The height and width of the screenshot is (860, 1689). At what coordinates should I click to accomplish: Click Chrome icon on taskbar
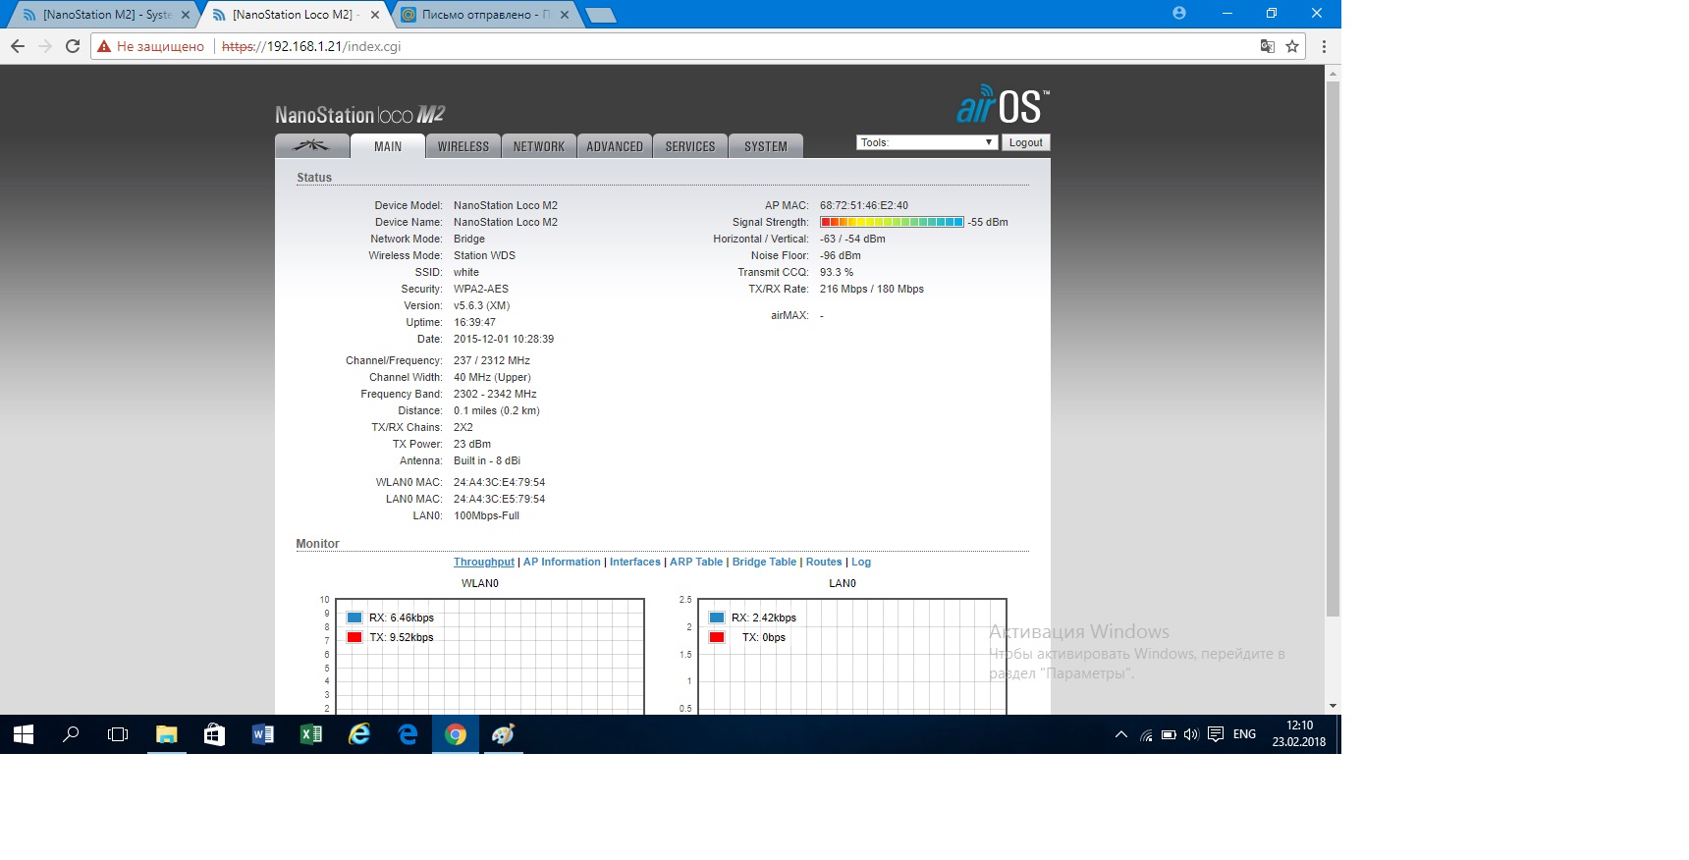(456, 734)
